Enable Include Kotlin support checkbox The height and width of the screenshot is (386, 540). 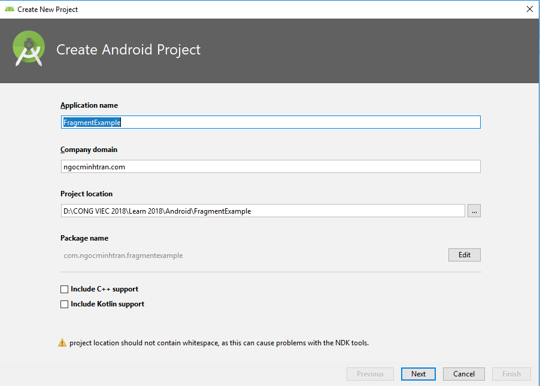pyautogui.click(x=65, y=305)
